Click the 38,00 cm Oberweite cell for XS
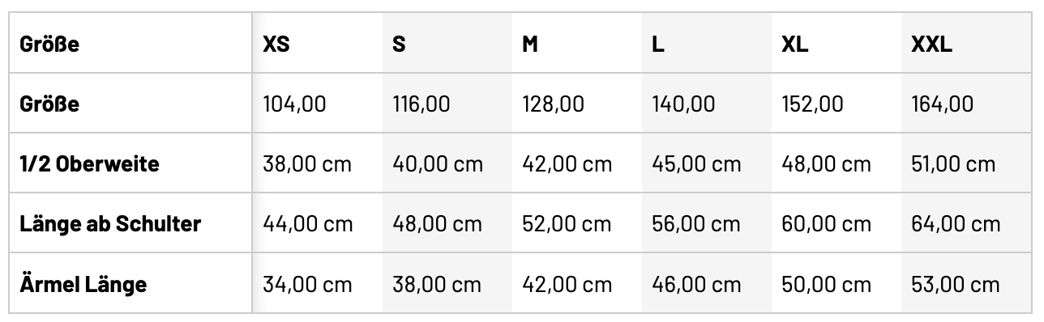The width and height of the screenshot is (1044, 322). (308, 164)
